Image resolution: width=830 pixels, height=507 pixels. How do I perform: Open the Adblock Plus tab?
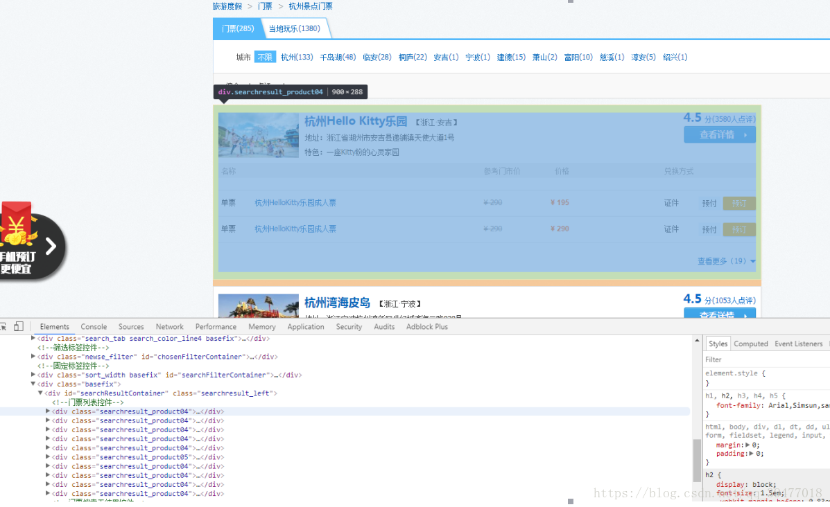click(427, 327)
